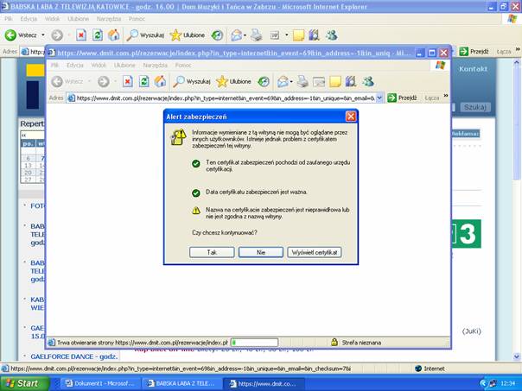
Task: Open the Widok menu in the rear browser window
Action: point(52,18)
